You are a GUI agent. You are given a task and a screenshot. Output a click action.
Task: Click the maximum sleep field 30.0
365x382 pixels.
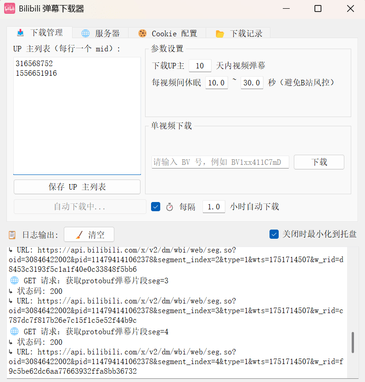[252, 83]
